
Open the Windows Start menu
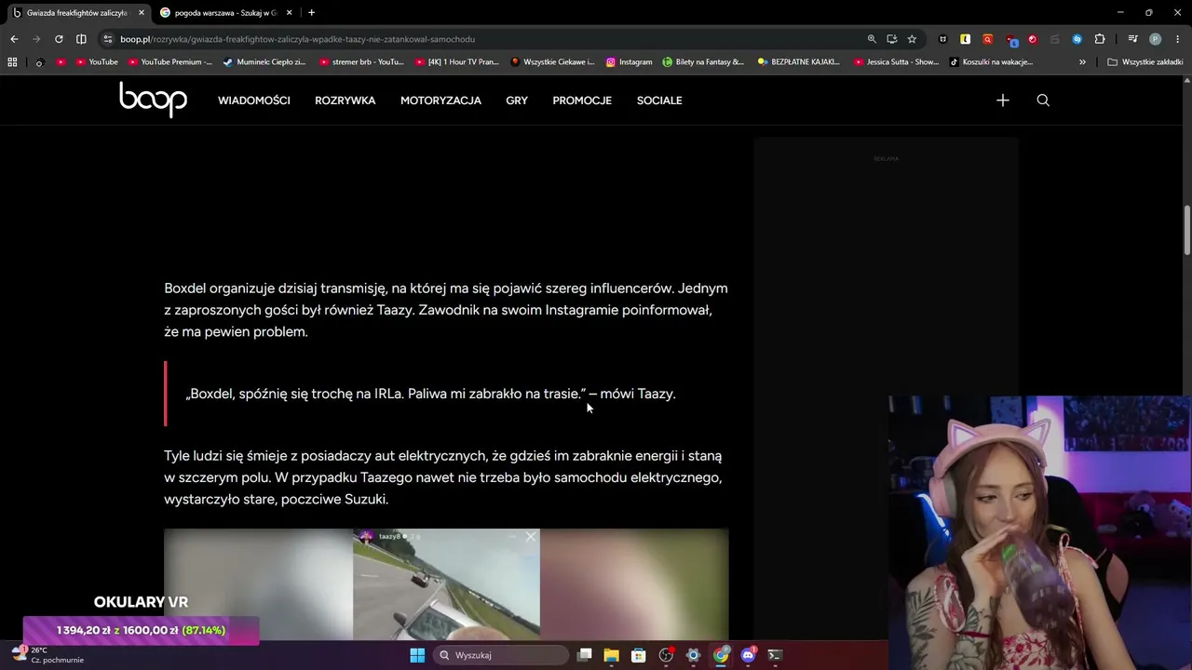[417, 655]
